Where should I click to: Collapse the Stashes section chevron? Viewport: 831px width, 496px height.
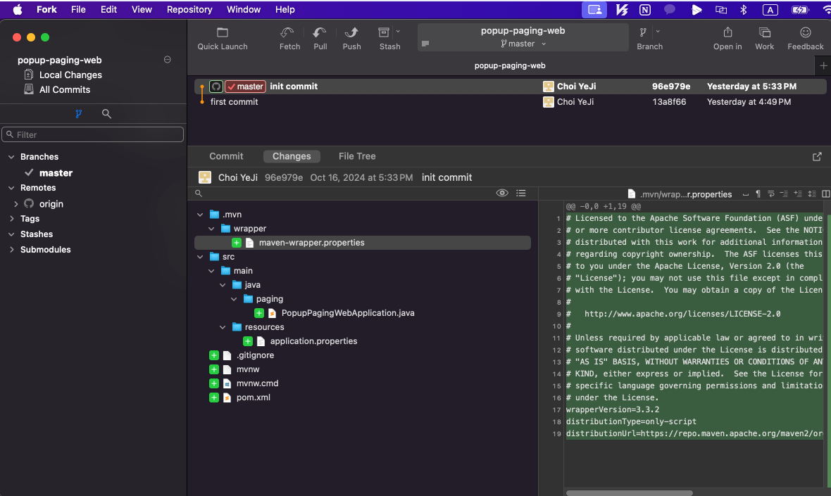(x=11, y=234)
